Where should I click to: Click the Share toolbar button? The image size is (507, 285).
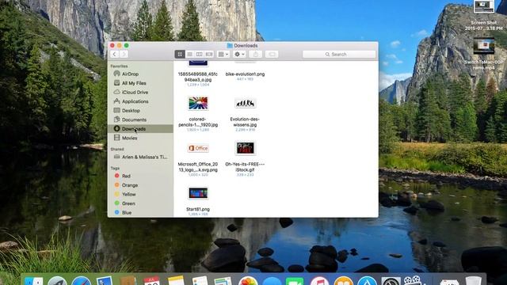click(255, 55)
